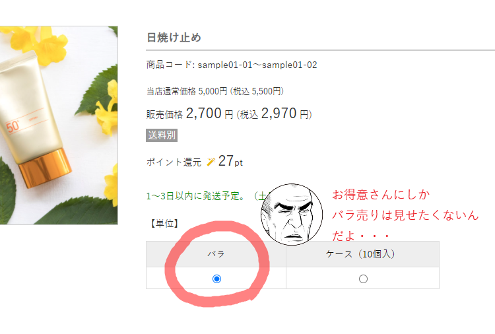Click the angry man face illustration

(x=292, y=215)
